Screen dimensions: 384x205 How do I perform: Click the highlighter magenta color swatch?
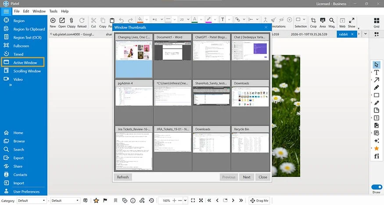tap(208, 20)
